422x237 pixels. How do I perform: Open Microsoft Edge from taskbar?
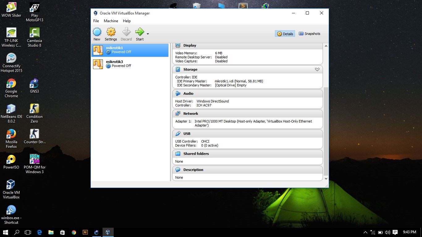coord(40,232)
